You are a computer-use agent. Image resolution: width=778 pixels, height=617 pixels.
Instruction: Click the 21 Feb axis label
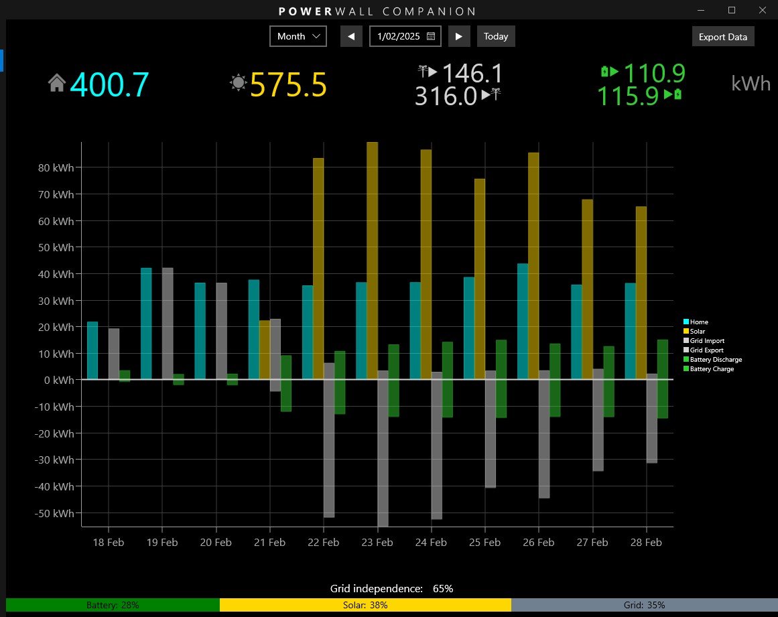269,543
